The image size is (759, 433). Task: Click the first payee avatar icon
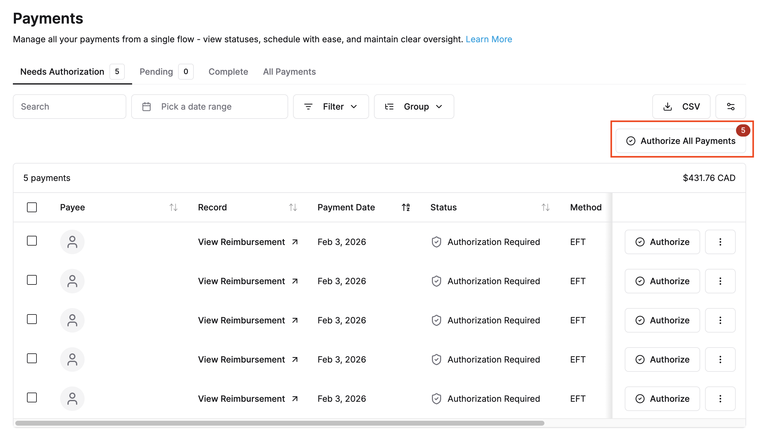(72, 242)
